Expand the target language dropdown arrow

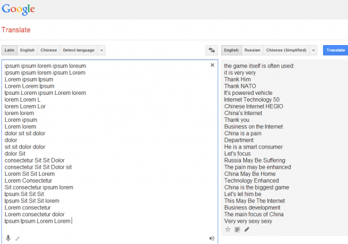pyautogui.click(x=314, y=50)
